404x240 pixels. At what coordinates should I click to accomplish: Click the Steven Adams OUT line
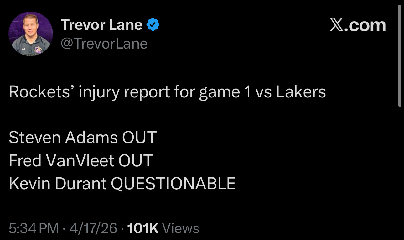tap(83, 138)
